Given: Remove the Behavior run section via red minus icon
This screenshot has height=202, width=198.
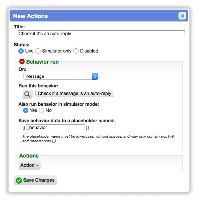Looking at the screenshot, I should click(x=22, y=61).
